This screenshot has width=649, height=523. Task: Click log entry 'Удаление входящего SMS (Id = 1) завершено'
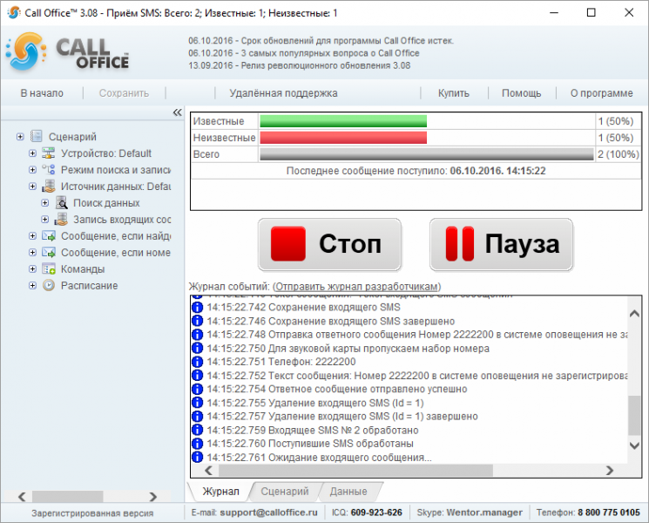pyautogui.click(x=342, y=416)
